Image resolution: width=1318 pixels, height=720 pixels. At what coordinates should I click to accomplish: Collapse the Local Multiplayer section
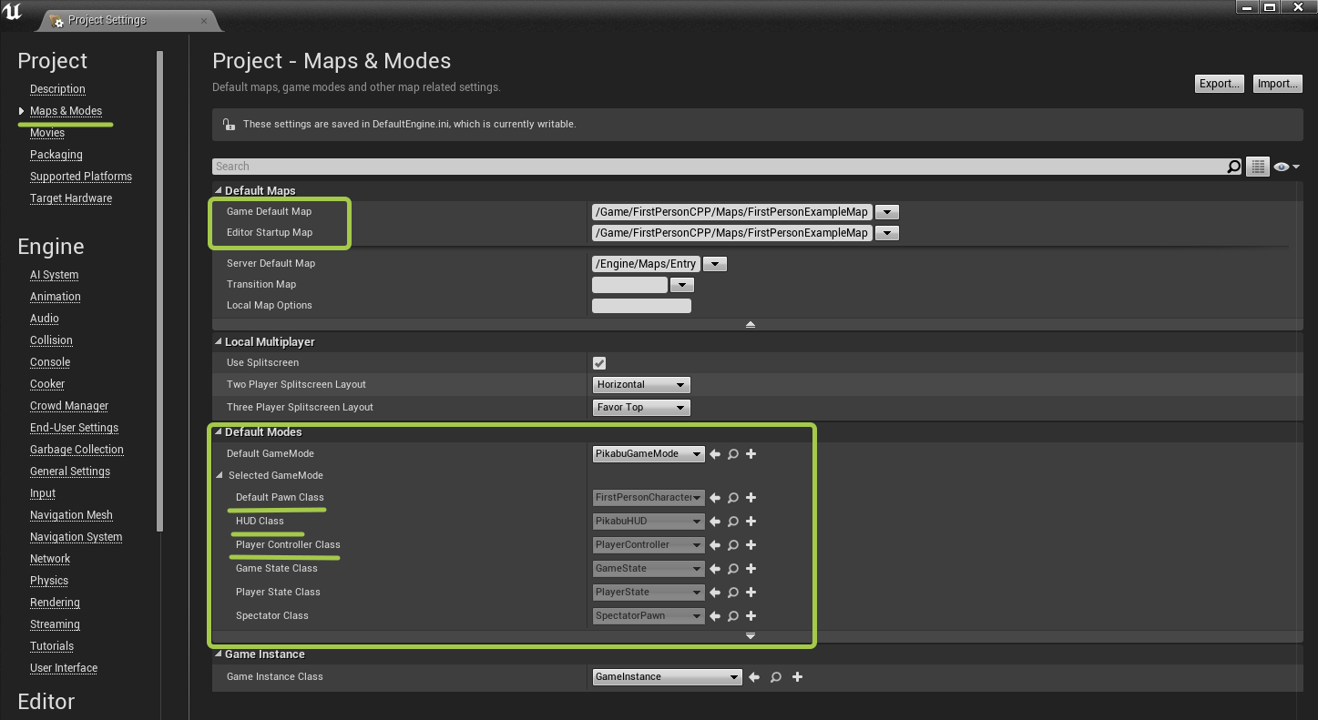point(219,342)
